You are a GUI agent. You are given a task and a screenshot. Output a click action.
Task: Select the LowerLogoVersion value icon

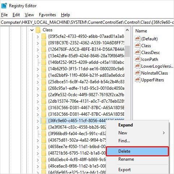coord(138,66)
